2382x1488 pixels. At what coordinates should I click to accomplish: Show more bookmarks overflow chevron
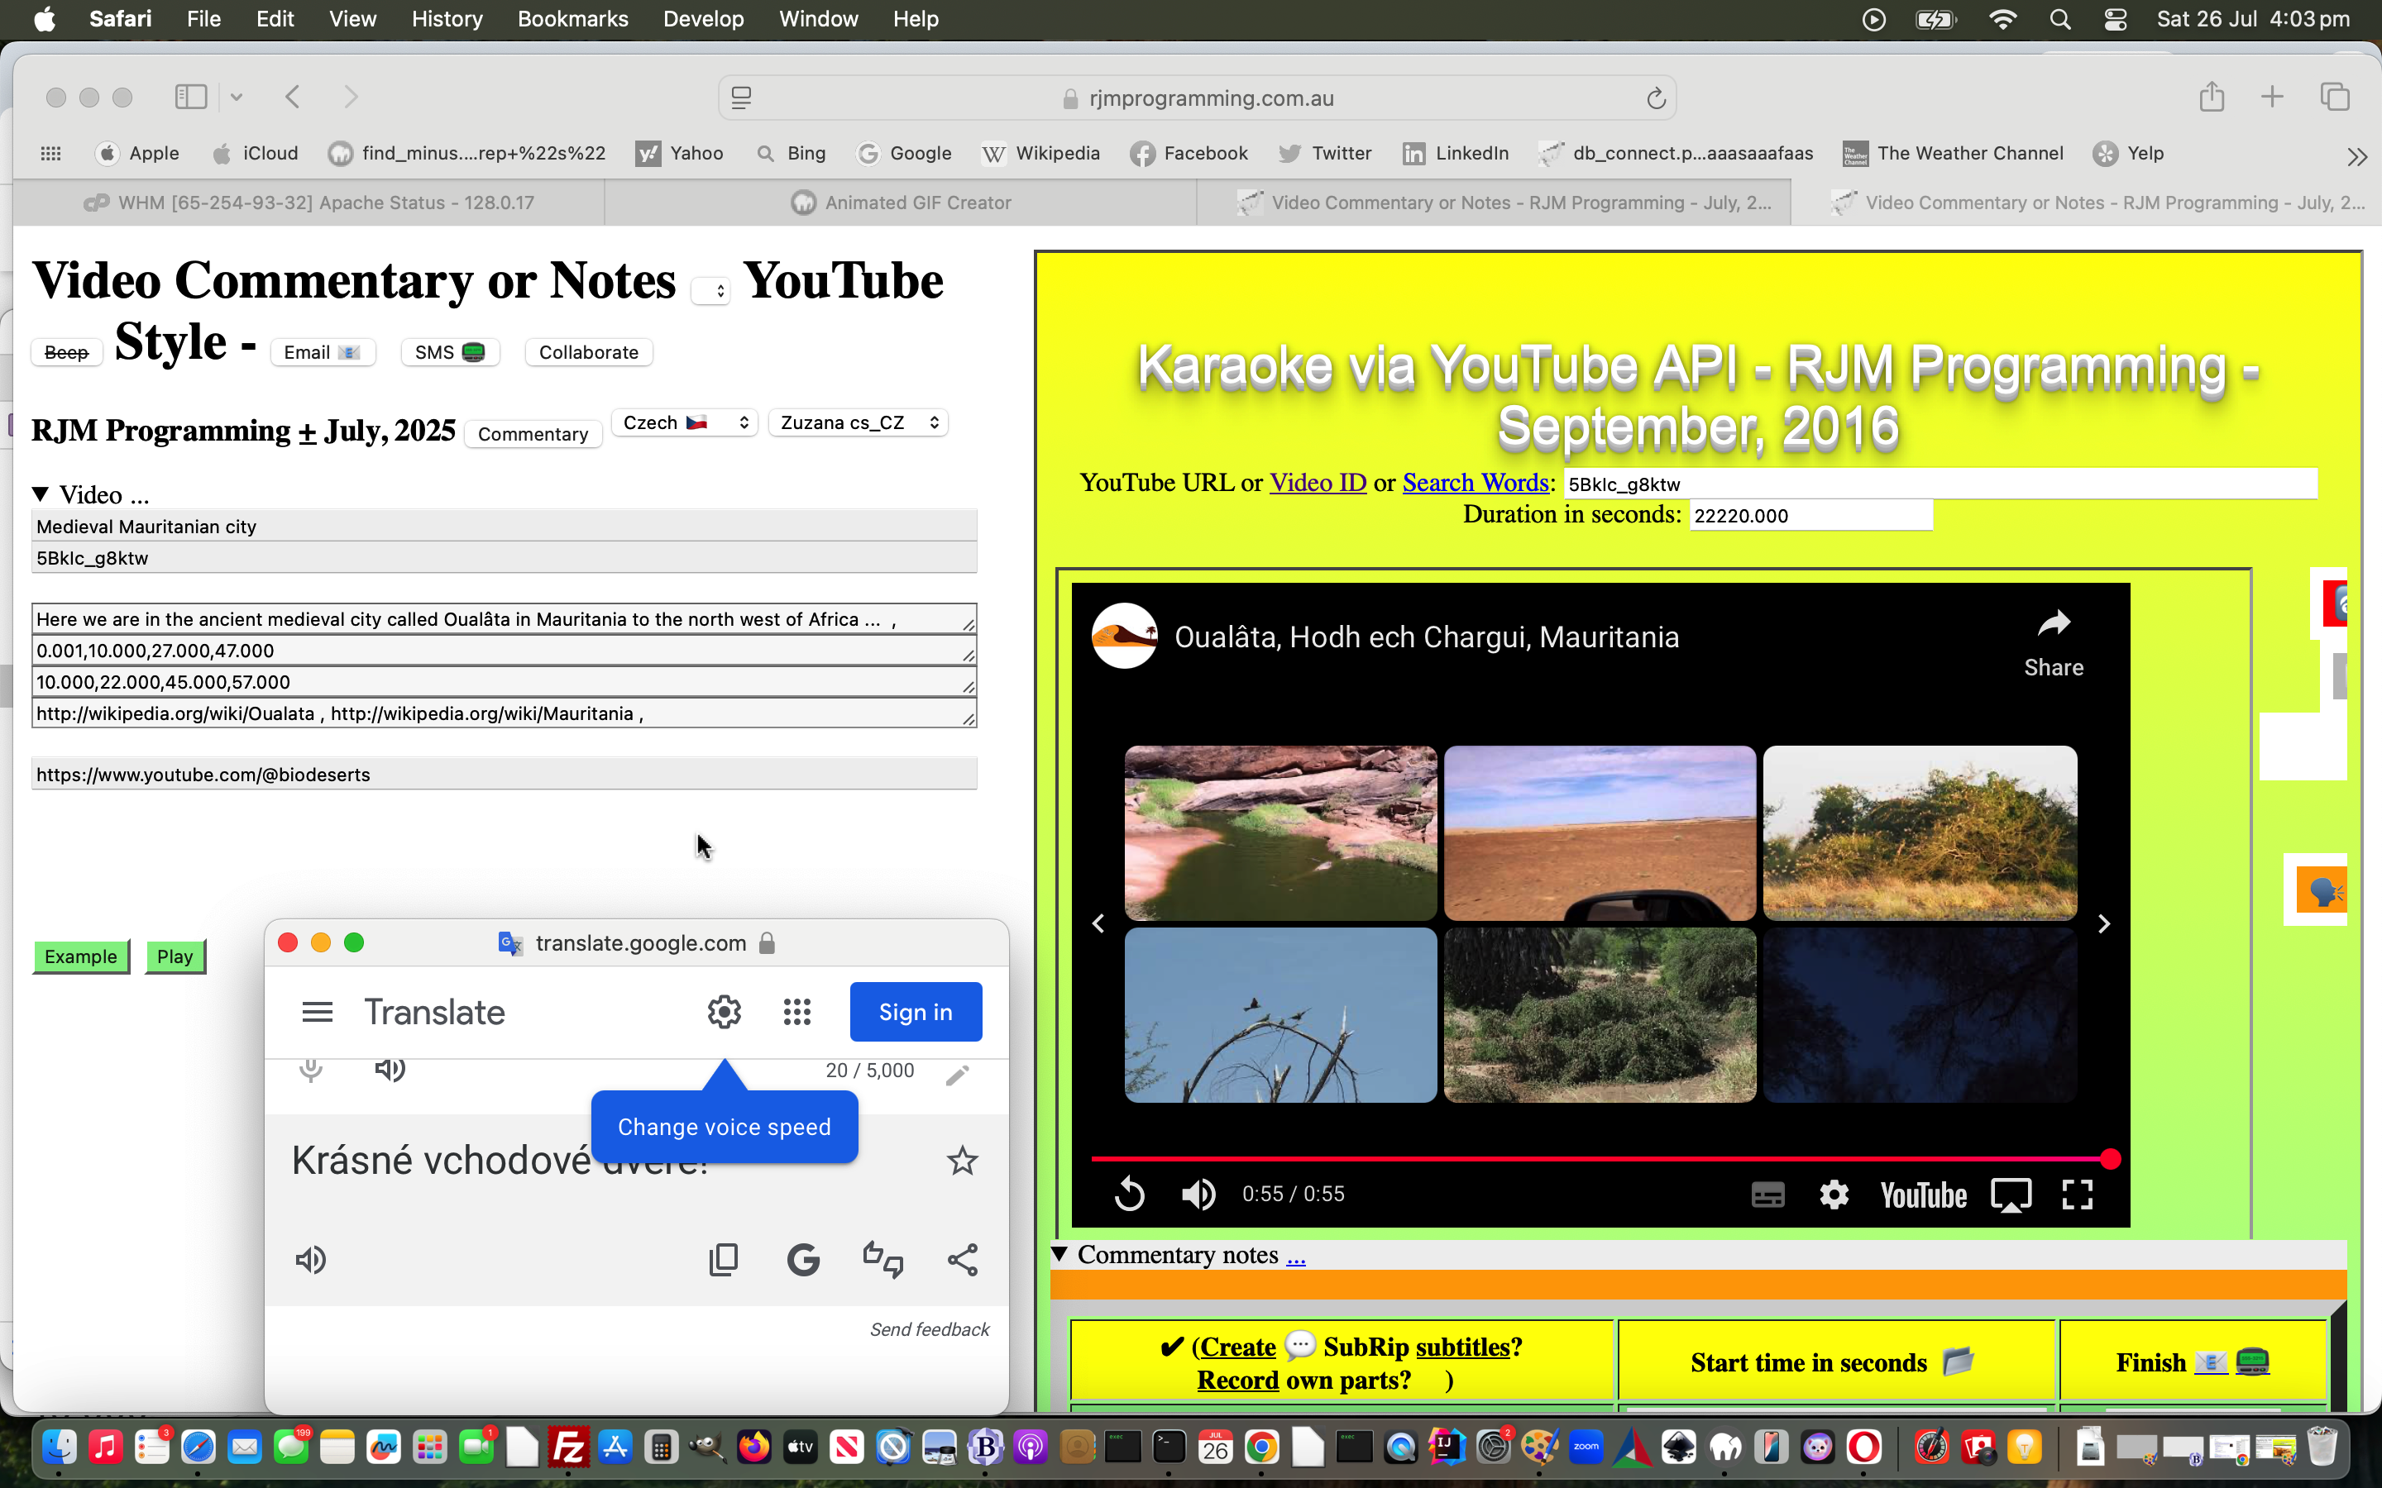pyautogui.click(x=2356, y=155)
